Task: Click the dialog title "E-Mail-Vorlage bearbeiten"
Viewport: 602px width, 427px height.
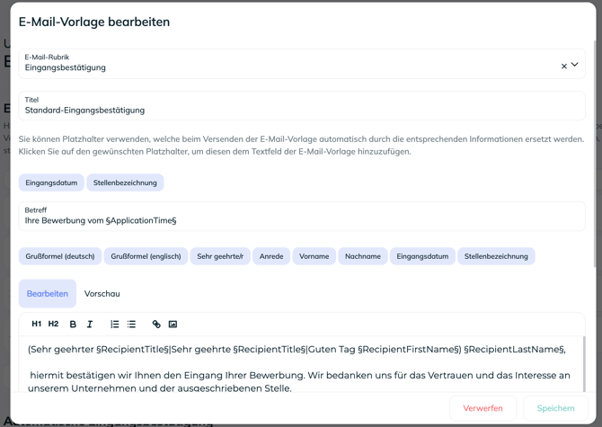Action: coord(94,22)
